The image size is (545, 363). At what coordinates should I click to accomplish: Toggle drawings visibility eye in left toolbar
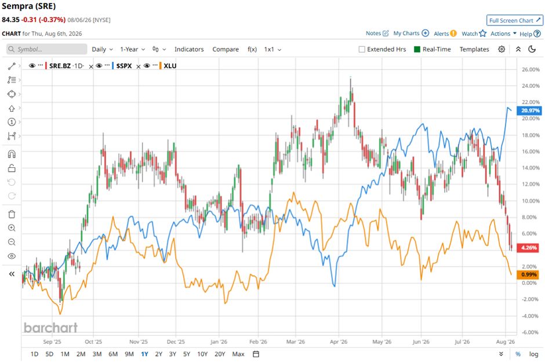coord(12,256)
